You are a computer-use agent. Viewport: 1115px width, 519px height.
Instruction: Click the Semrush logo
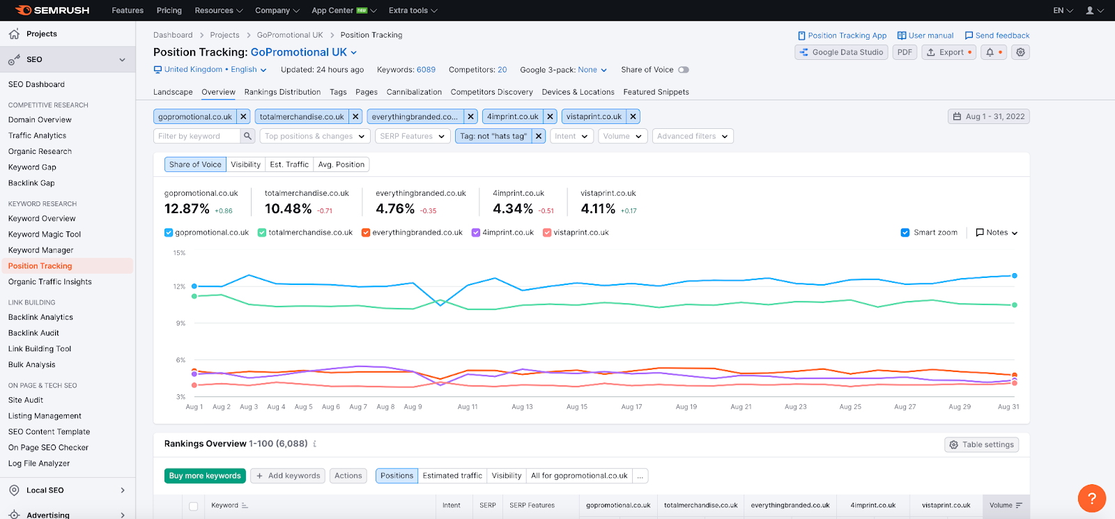(x=52, y=10)
